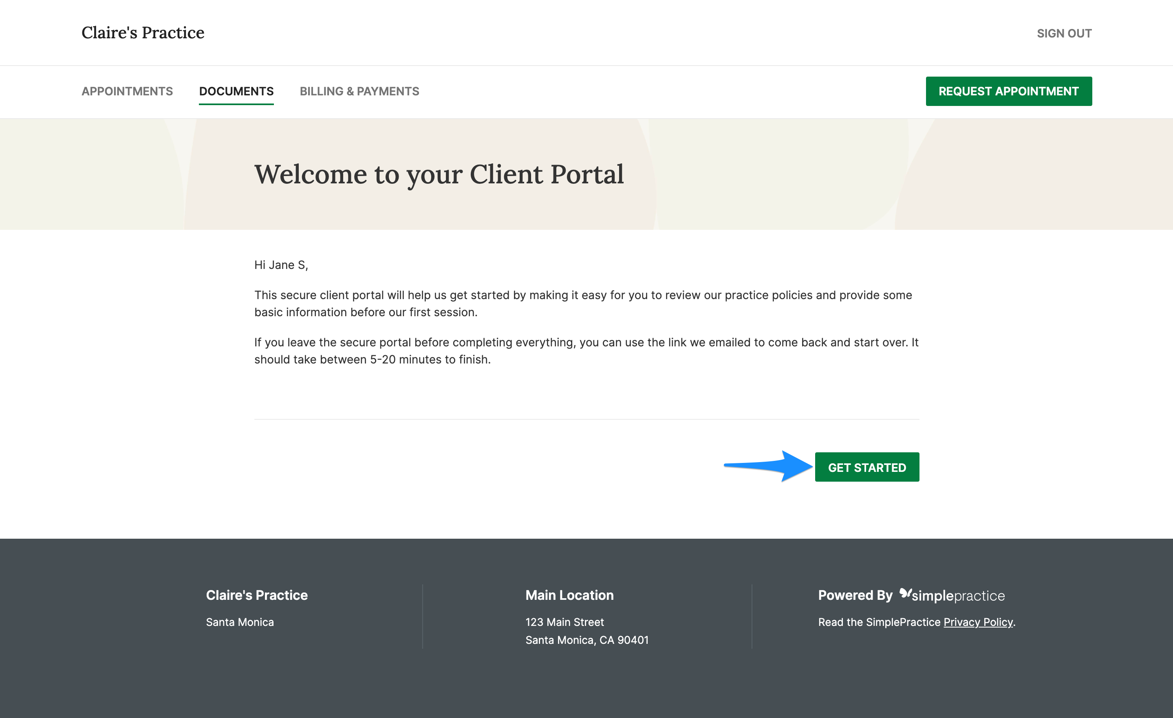1173x718 pixels.
Task: Click the Privacy Policy link
Action: click(977, 622)
